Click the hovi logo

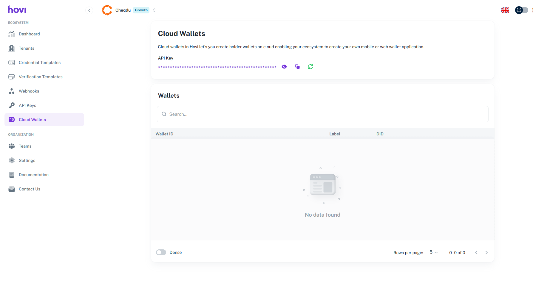pyautogui.click(x=17, y=10)
